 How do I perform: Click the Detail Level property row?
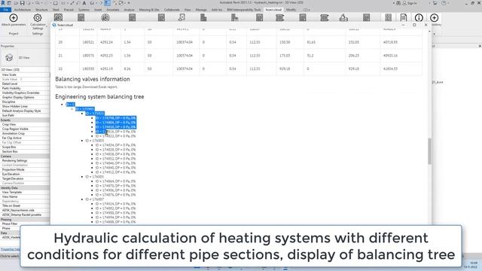[25, 84]
